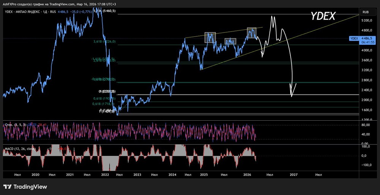Click the 4000,0 price axis label
The image size is (380, 195).
coord(367,50)
